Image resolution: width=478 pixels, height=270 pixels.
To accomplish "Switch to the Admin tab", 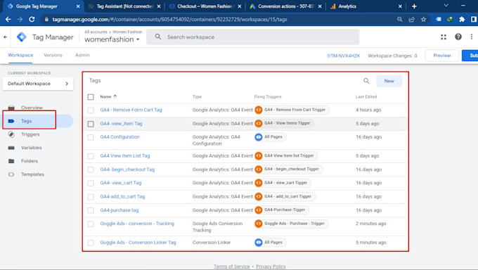I will coord(82,56).
